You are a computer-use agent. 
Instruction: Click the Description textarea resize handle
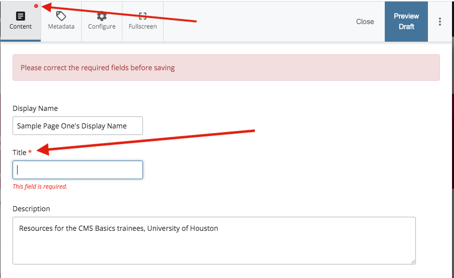tap(413, 261)
